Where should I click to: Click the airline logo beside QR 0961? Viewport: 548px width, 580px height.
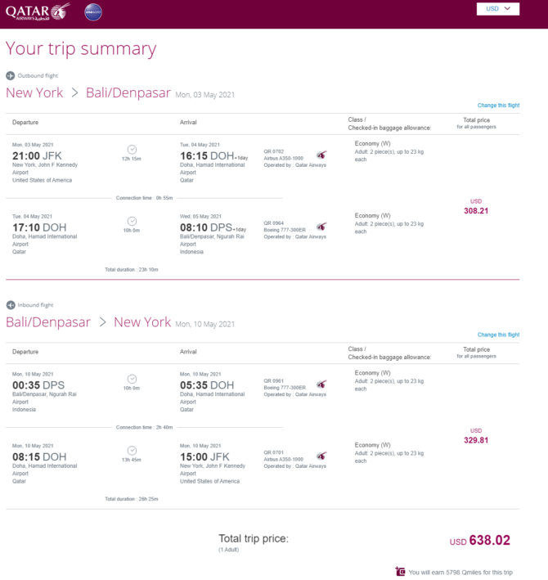(321, 384)
